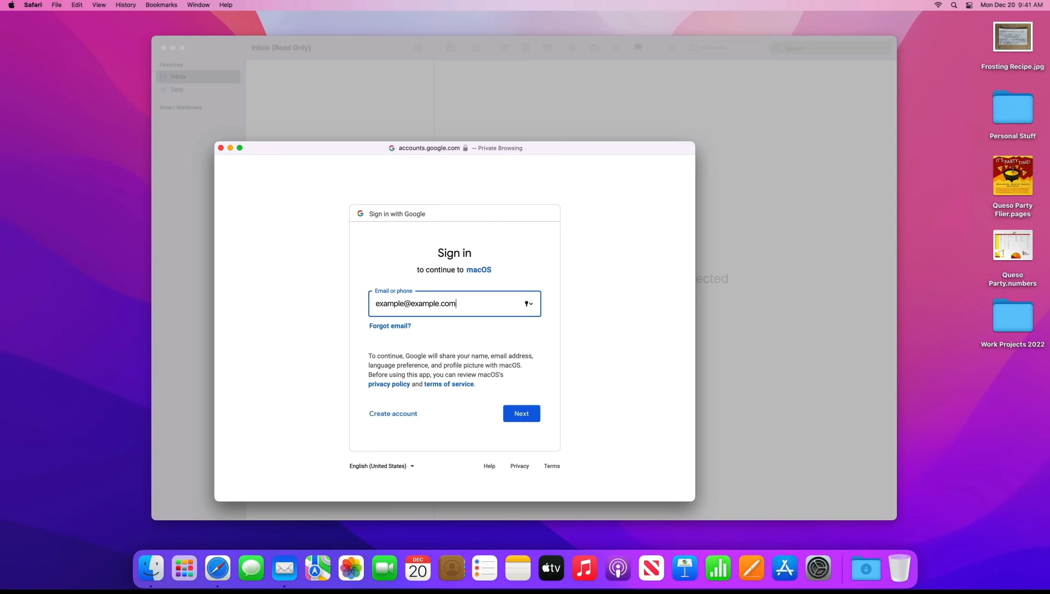This screenshot has width=1050, height=594.
Task: Click the date and time in menu bar
Action: click(x=1011, y=5)
